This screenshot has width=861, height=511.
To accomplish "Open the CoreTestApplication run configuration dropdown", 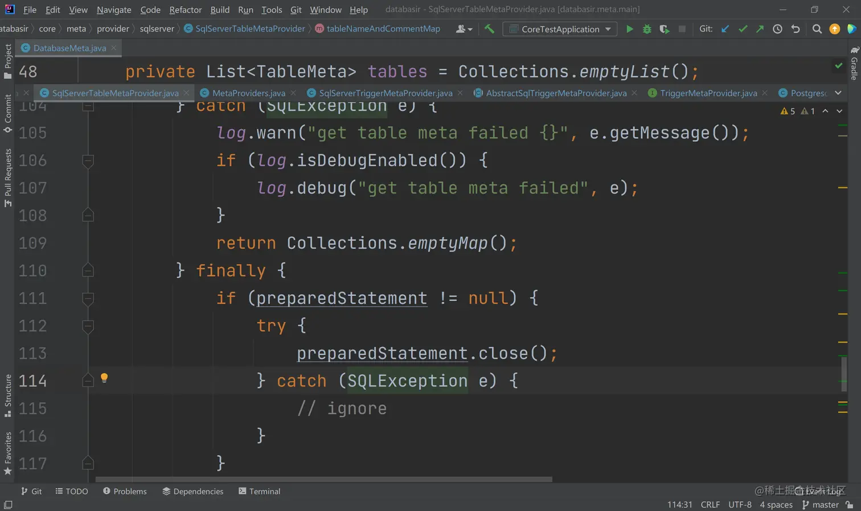I will point(560,29).
